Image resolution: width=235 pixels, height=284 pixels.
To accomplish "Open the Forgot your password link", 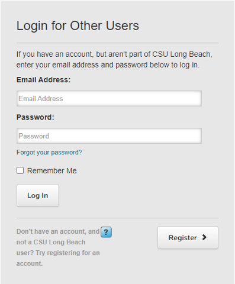I will pos(49,152).
